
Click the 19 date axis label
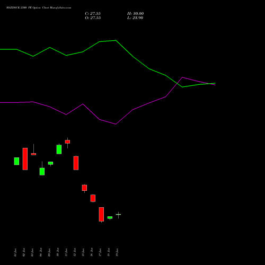[x=117, y=252]
